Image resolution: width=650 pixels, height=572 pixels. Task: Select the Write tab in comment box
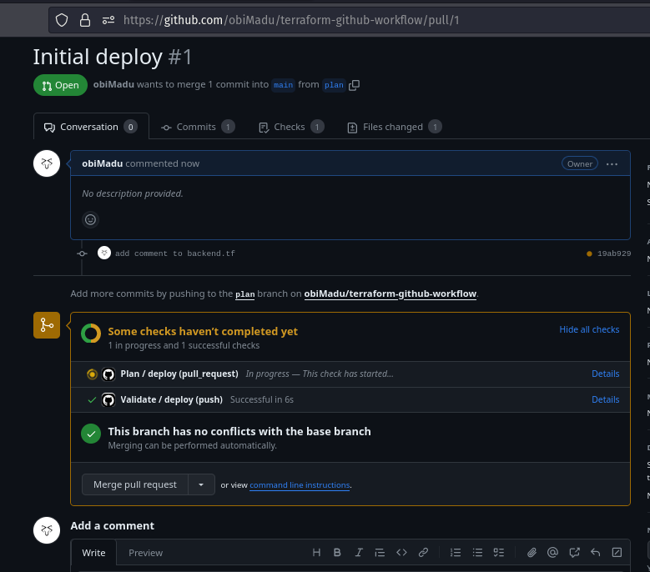93,553
